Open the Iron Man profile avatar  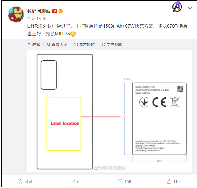[16, 15]
